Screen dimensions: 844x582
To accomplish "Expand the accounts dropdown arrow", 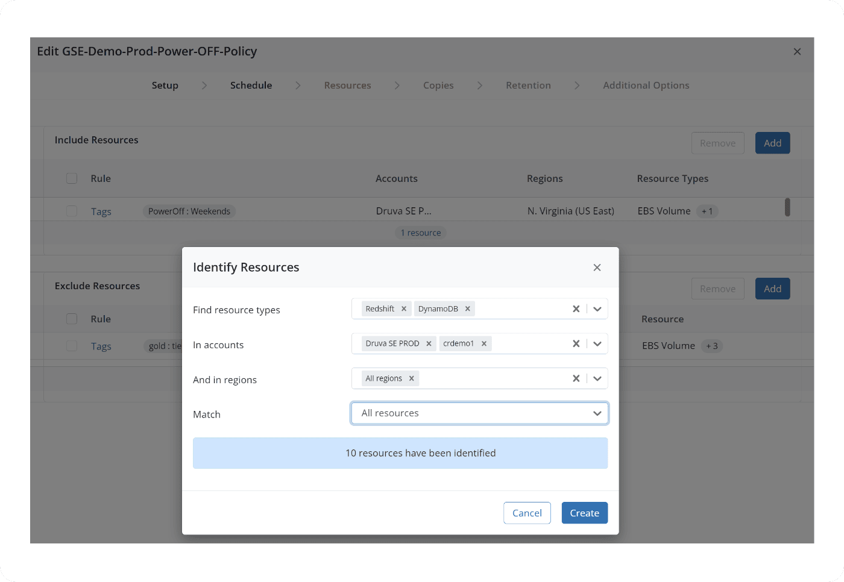I will pos(597,344).
